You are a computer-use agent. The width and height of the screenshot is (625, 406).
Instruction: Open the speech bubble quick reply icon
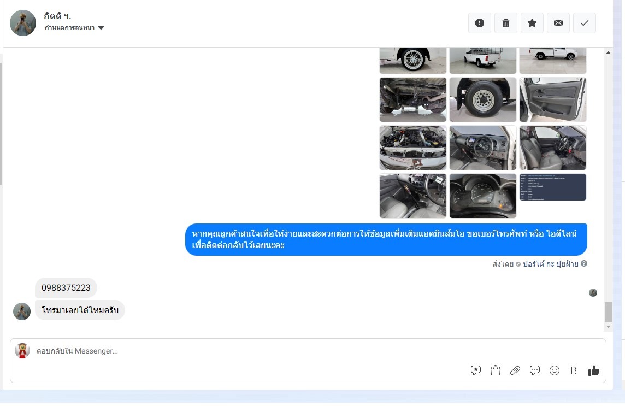(535, 370)
